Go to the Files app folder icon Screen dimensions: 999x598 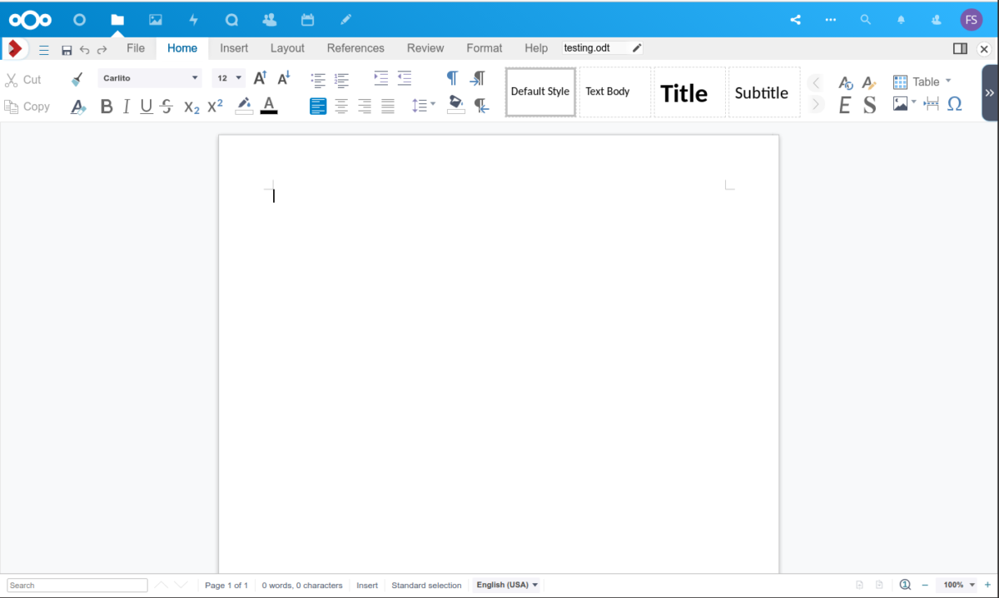117,19
